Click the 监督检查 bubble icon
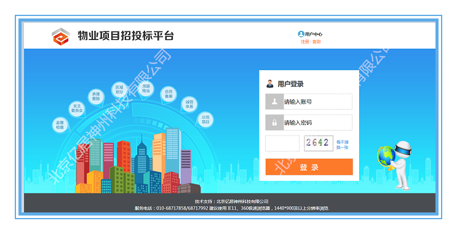The width and height of the screenshot is (457, 234). pos(60,125)
